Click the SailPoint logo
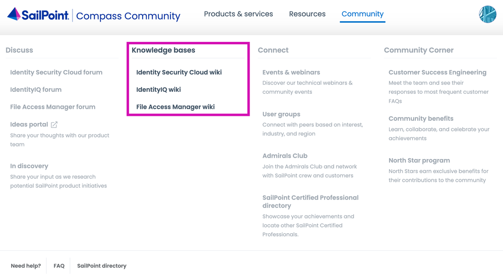The image size is (503, 275). click(x=38, y=15)
